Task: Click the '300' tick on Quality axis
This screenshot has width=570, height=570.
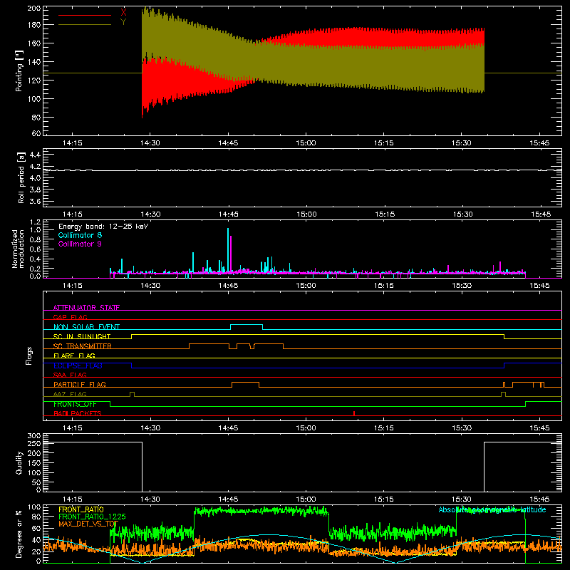Action: pyautogui.click(x=34, y=436)
